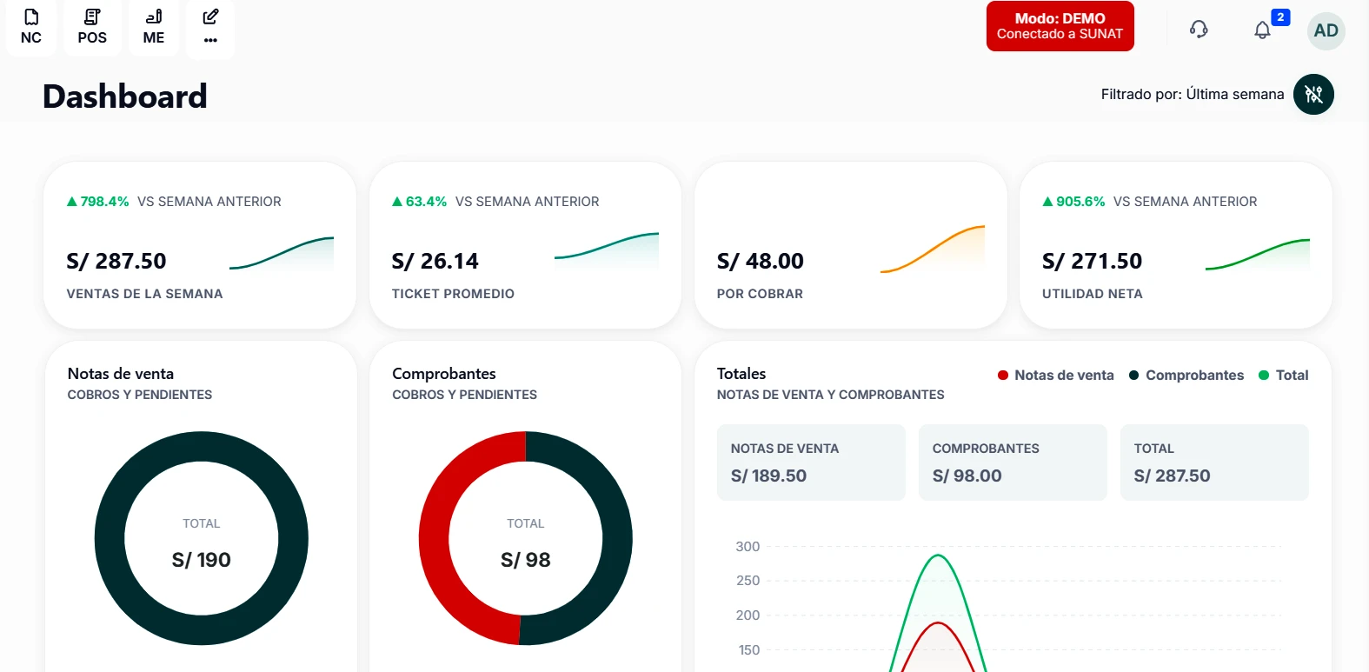The height and width of the screenshot is (672, 1369).
Task: Open the edit shortcuts more button
Action: click(210, 28)
